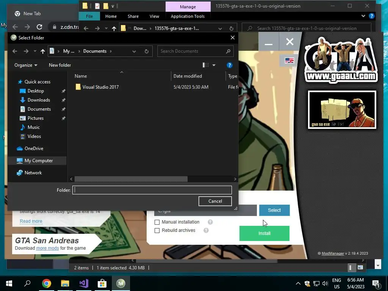Open Visual Studio from the taskbar
This screenshot has width=388, height=291.
coord(84,283)
